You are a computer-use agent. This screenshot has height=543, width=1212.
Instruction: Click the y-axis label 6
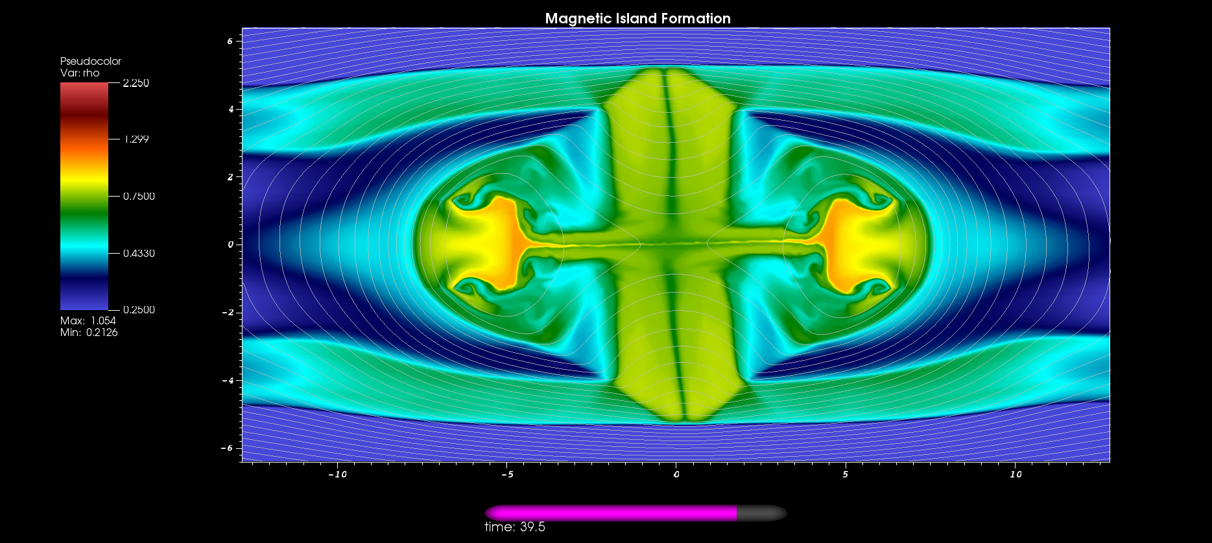pos(230,41)
